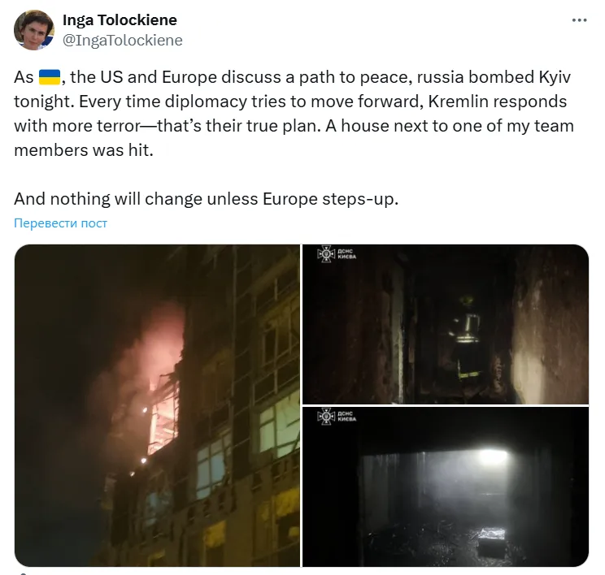The height and width of the screenshot is (575, 605).
Task: Click the 'ДСНС КИЄВА' watermark text, top photo
Action: [346, 254]
